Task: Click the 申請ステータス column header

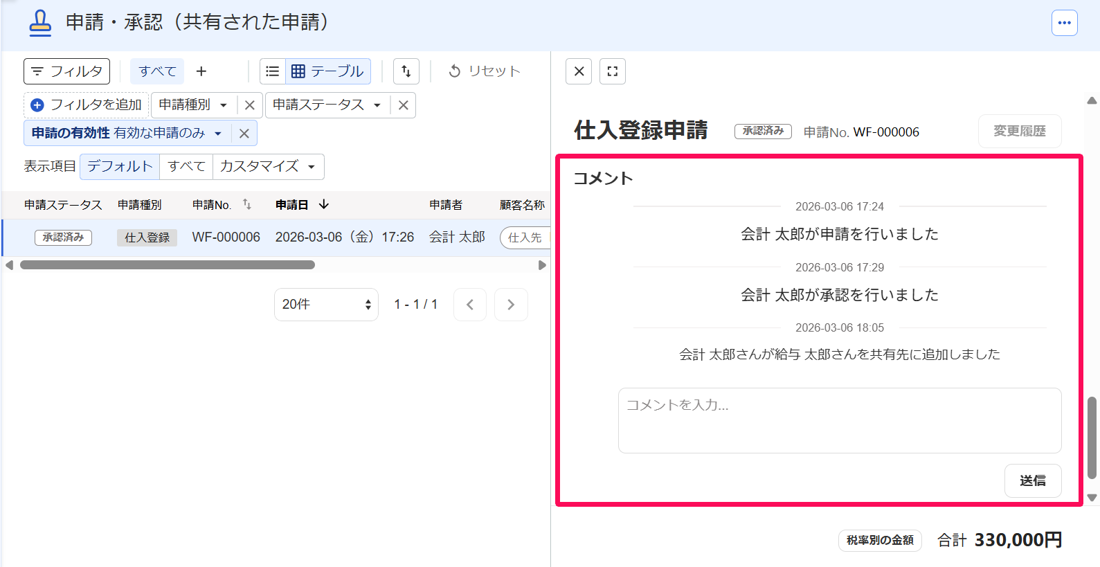Action: pyautogui.click(x=63, y=205)
